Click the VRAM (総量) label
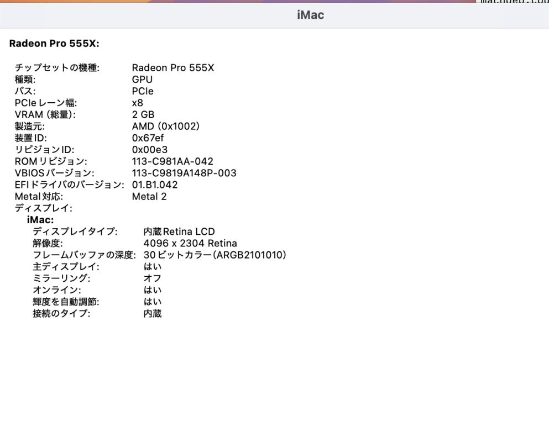Screen dimensions: 549x442 pos(45,114)
